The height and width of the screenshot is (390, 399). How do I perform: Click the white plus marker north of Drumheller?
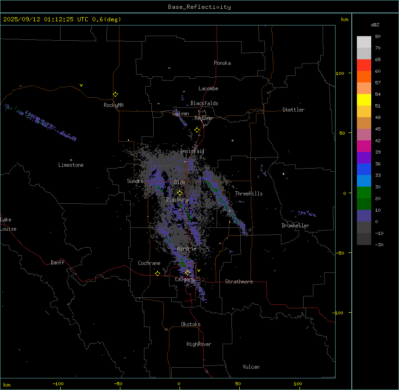click(283, 174)
